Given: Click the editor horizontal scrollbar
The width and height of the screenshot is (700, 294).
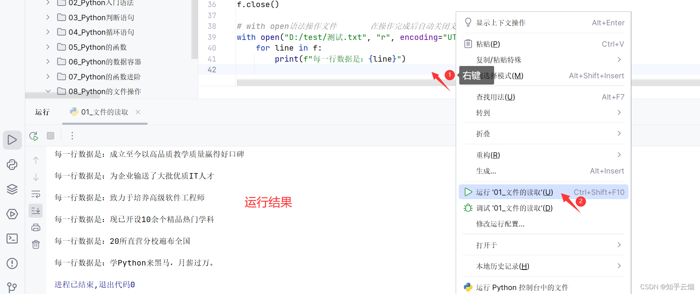Looking at the screenshot, I should click(346, 82).
